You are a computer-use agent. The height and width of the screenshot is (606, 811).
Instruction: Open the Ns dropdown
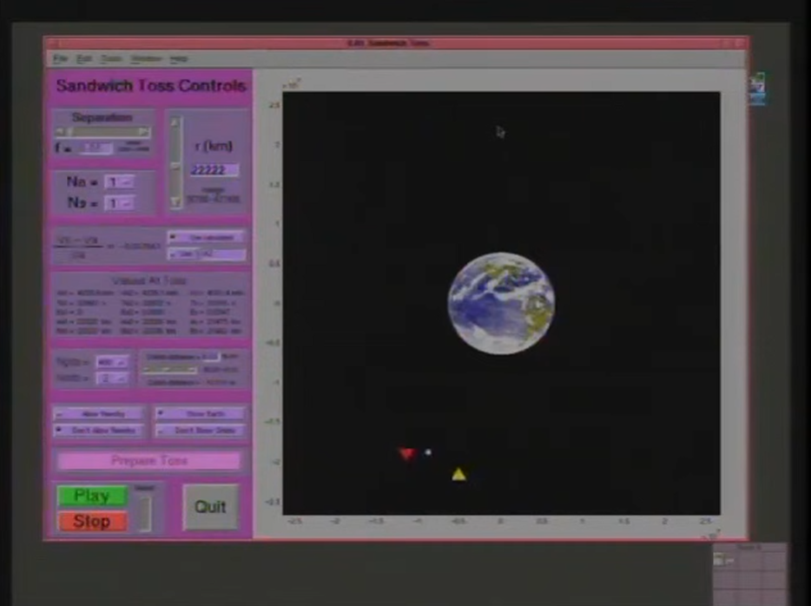(x=120, y=203)
